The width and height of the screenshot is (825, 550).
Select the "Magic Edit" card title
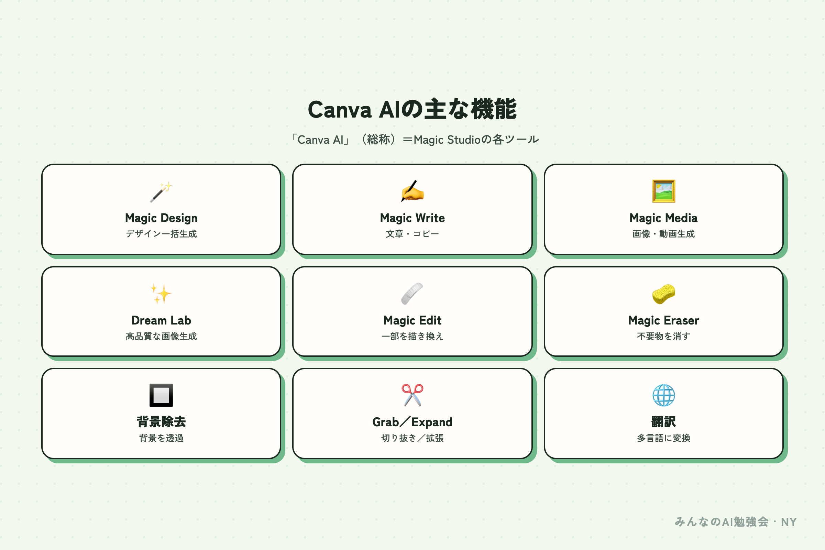(x=412, y=321)
